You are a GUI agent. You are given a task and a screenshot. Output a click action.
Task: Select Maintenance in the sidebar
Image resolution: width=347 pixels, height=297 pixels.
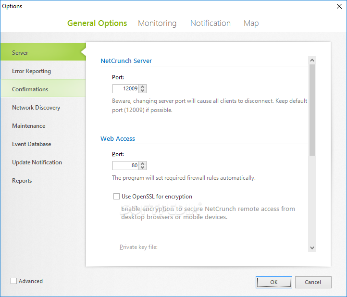click(x=43, y=126)
